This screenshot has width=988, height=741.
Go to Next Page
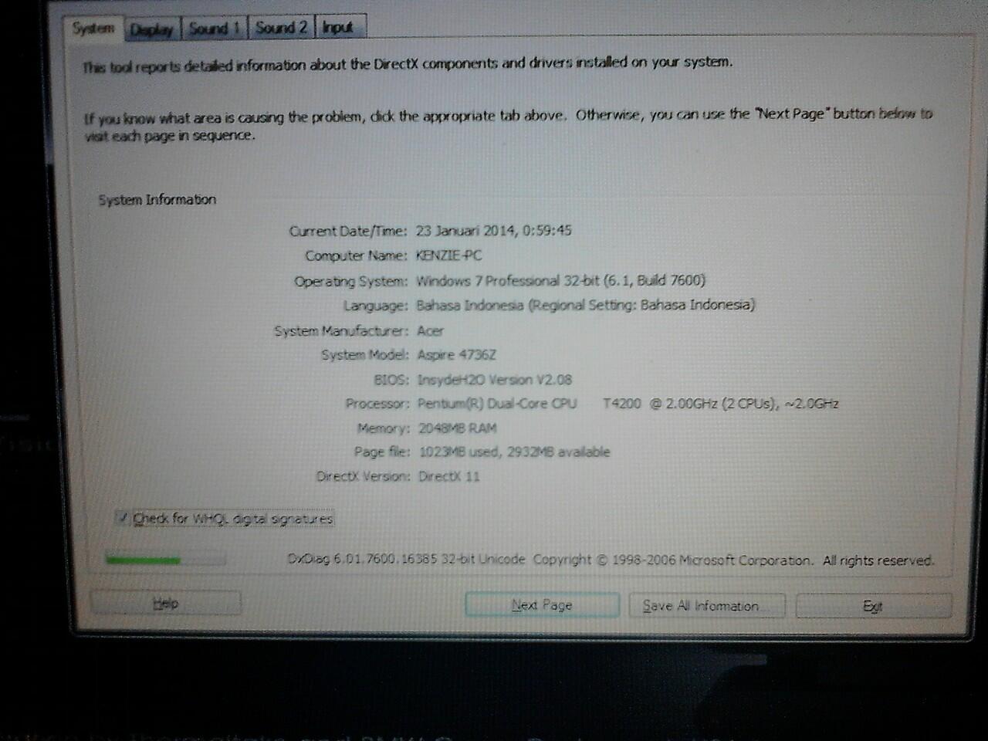pos(541,605)
